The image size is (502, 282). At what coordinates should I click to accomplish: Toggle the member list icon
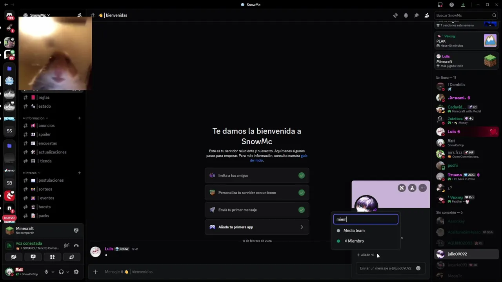427,15
